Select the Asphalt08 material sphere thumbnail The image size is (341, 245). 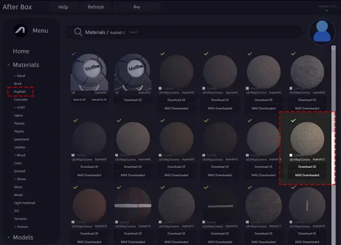(x=133, y=139)
